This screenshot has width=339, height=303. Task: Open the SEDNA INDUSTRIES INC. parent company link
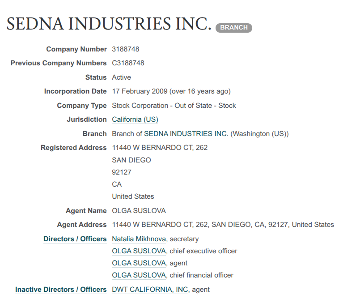pos(186,134)
